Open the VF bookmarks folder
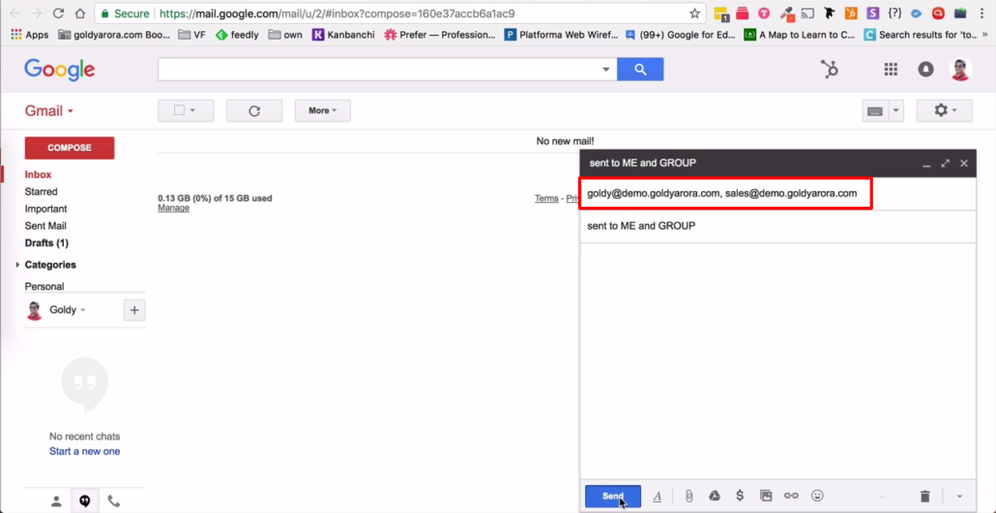This screenshot has width=996, height=513. click(191, 35)
